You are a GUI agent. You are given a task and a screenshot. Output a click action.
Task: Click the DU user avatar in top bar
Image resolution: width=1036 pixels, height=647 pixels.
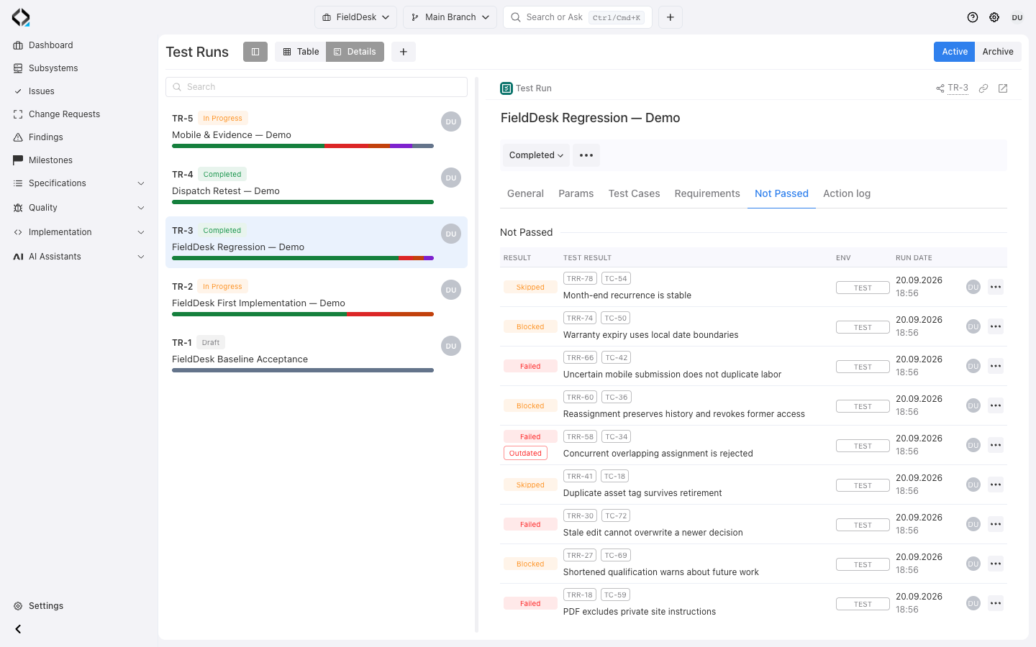pos(1017,17)
